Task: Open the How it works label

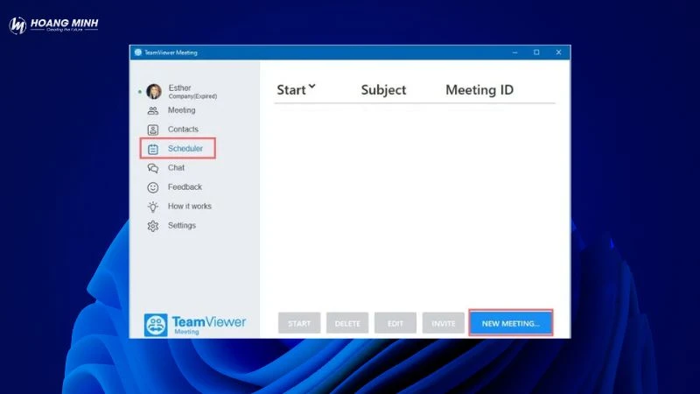Action: (x=190, y=206)
